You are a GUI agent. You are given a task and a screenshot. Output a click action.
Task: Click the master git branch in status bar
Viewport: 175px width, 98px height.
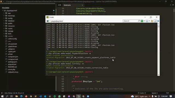142,93
